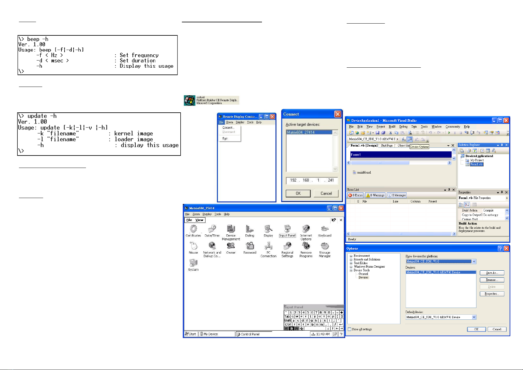Toggle the 0 Errors filter button
Image resolution: width=523 pixels, height=370 pixels.
tap(355, 195)
